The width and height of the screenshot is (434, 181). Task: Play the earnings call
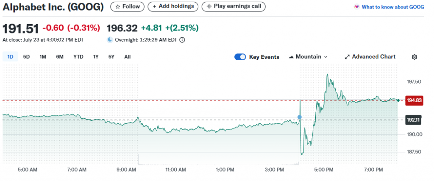[x=234, y=7]
